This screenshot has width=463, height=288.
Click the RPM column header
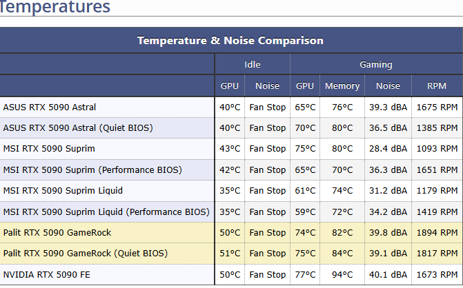(x=437, y=86)
